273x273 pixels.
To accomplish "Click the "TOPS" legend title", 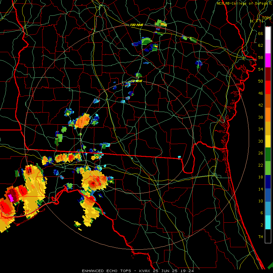I will [267, 18].
